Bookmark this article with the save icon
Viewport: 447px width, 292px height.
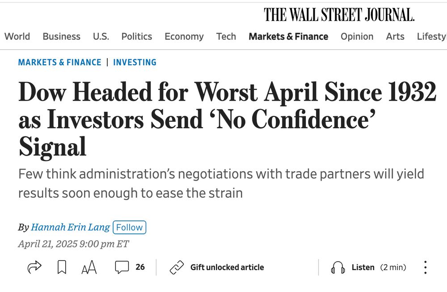[x=62, y=267]
